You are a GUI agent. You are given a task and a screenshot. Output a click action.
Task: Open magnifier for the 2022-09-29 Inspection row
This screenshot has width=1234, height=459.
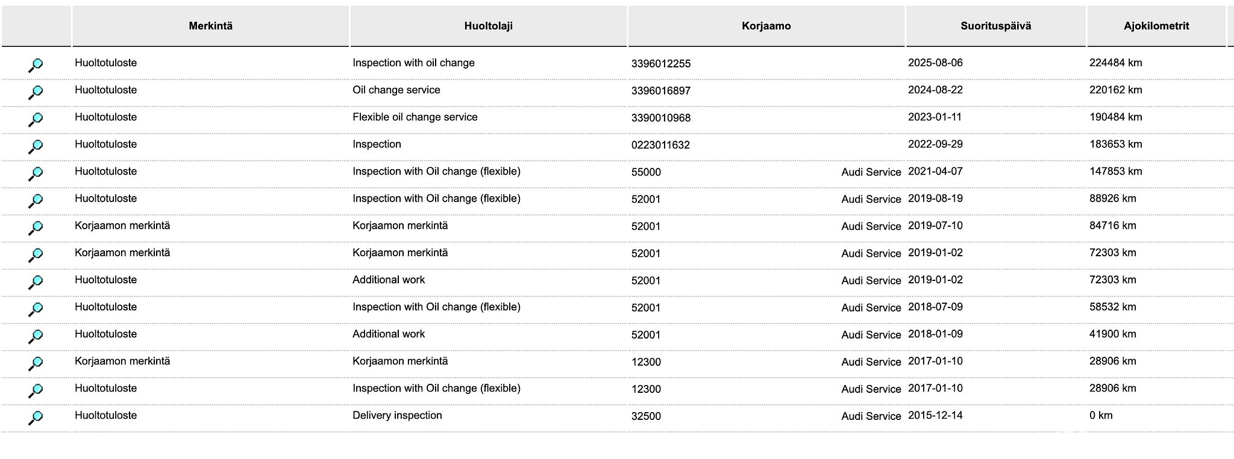click(36, 146)
